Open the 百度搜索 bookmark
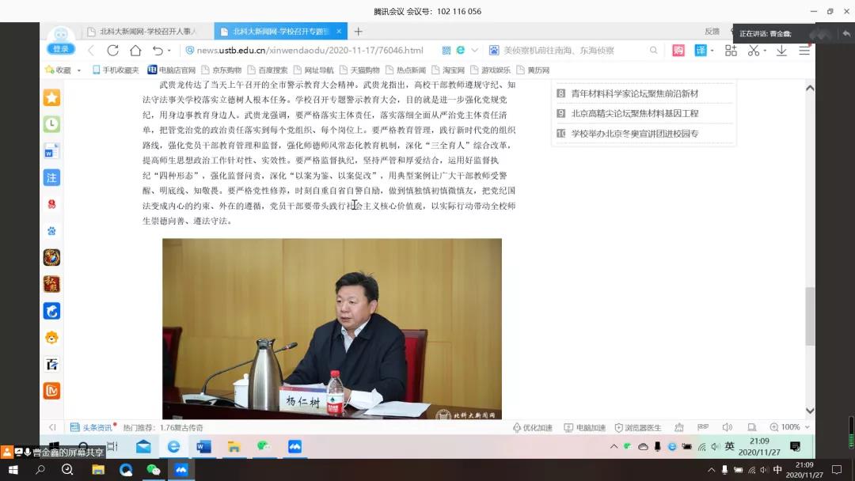 pos(268,70)
